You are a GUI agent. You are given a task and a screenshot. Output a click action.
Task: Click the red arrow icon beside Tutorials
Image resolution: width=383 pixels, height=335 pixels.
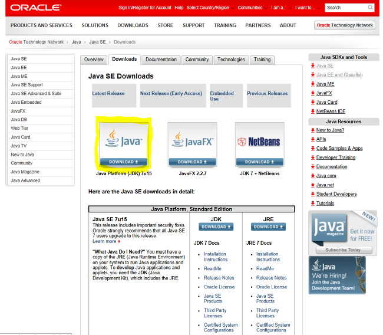(313, 203)
